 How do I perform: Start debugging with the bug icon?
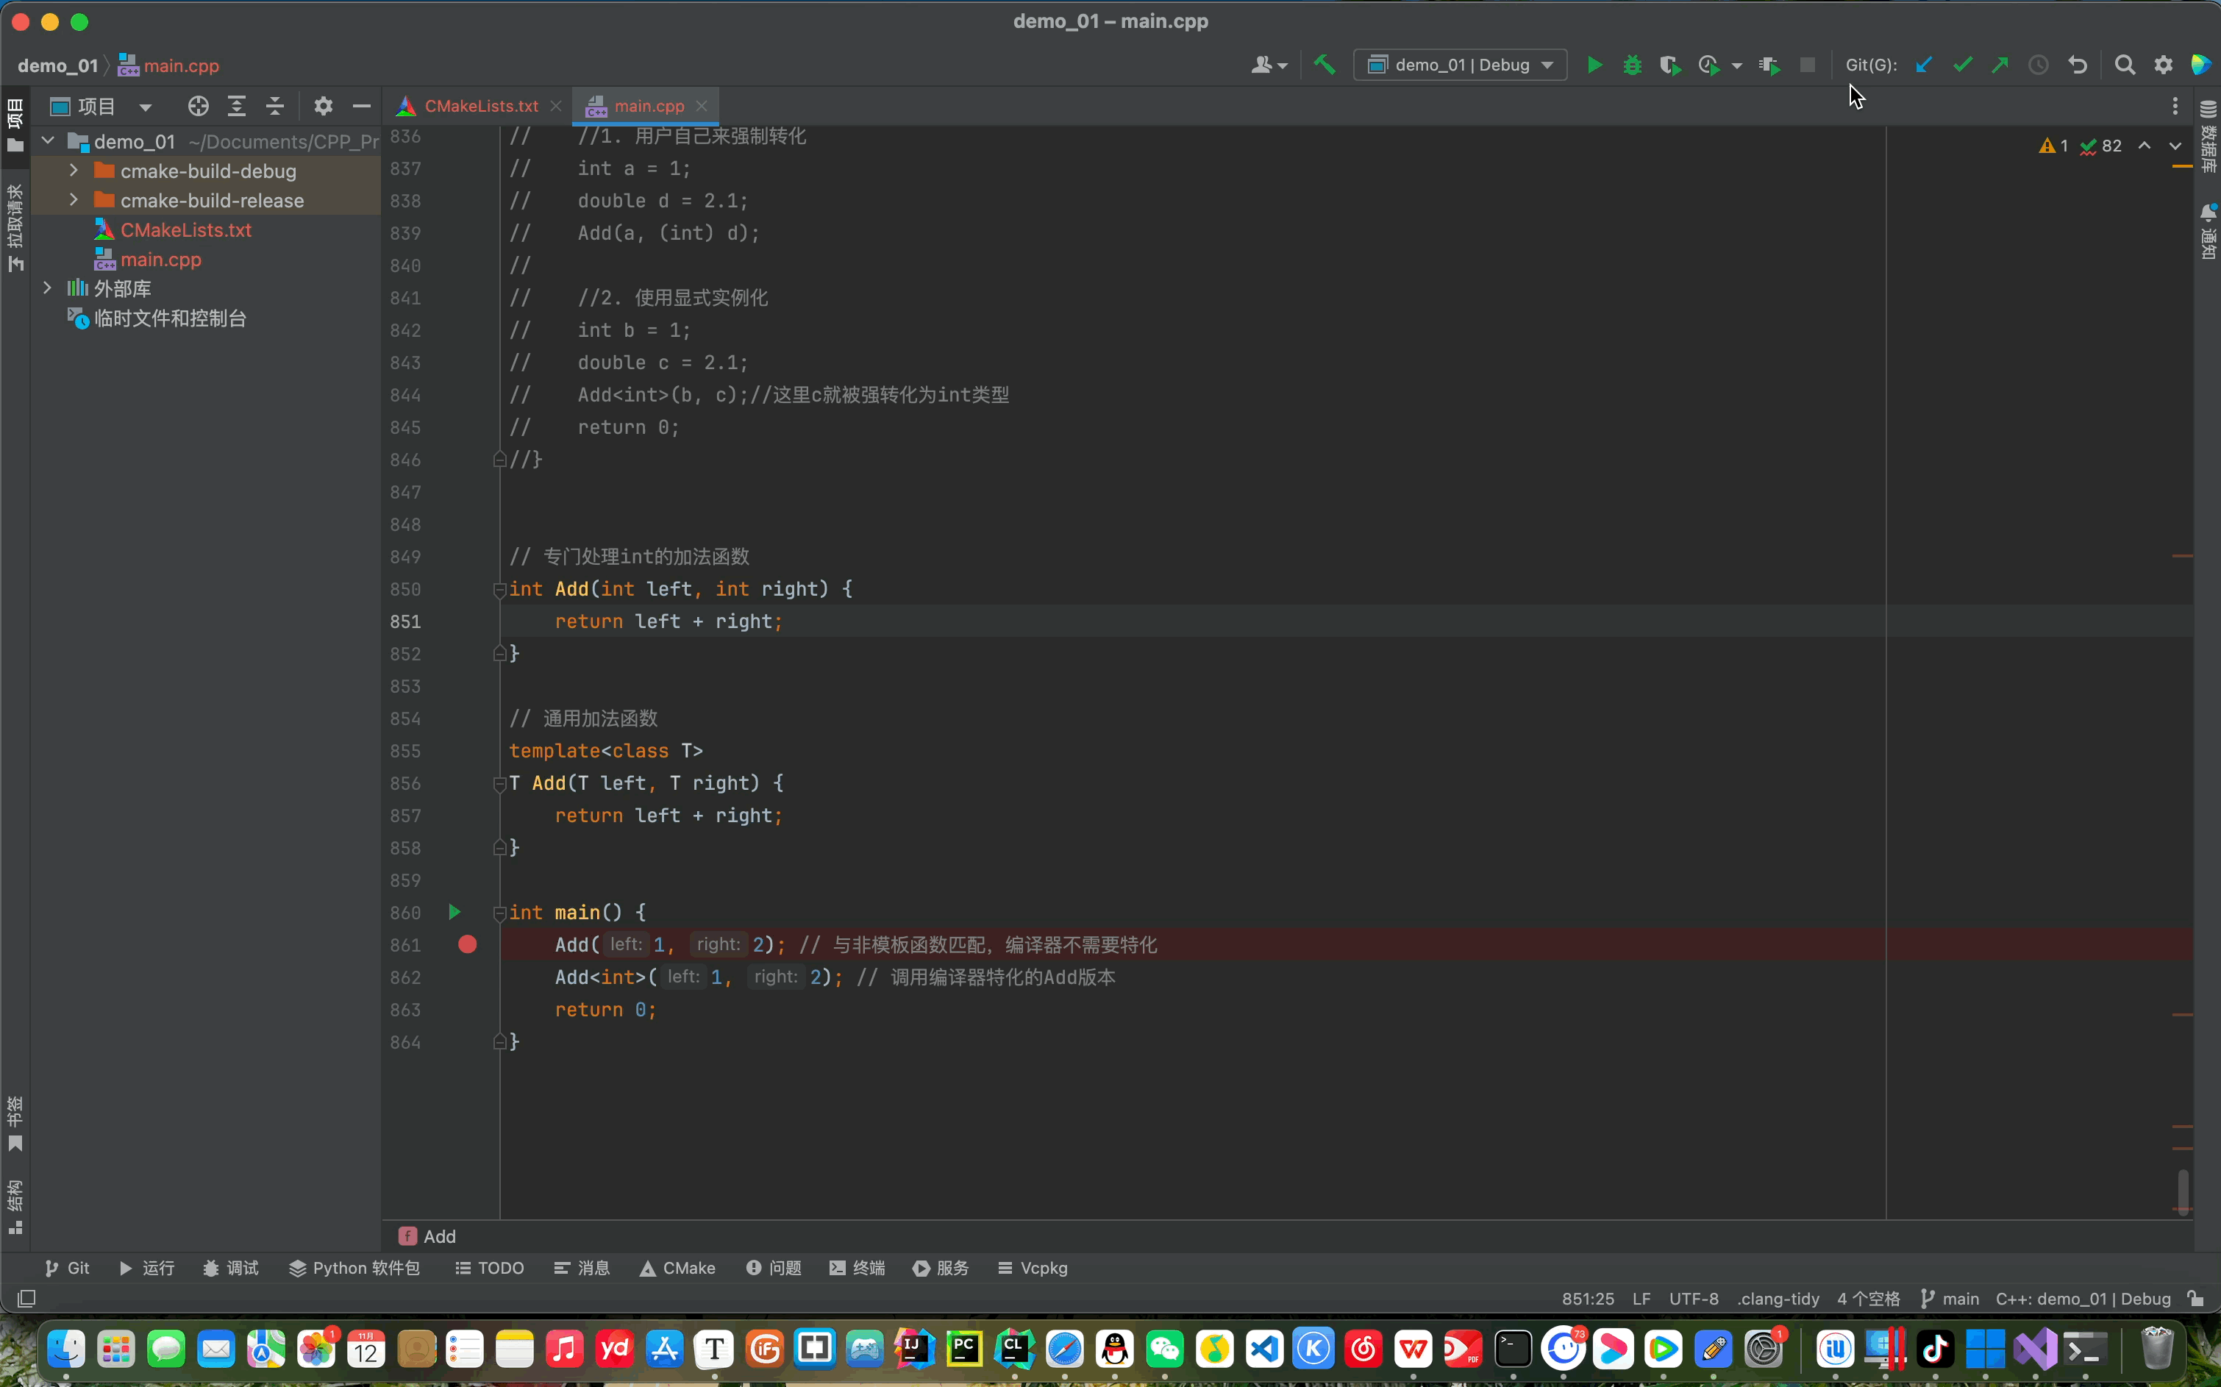(1632, 65)
